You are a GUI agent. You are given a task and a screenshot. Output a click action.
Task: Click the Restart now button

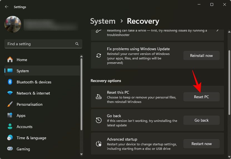201,144
